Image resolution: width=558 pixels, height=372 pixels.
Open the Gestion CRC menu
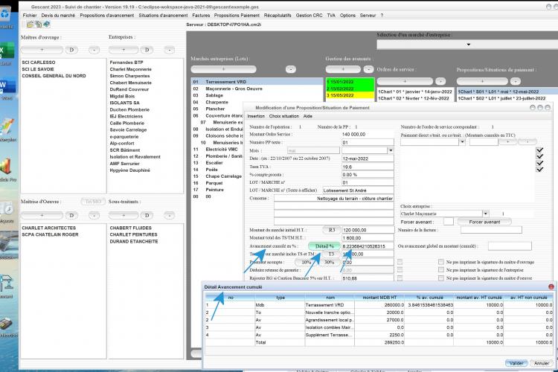(309, 16)
